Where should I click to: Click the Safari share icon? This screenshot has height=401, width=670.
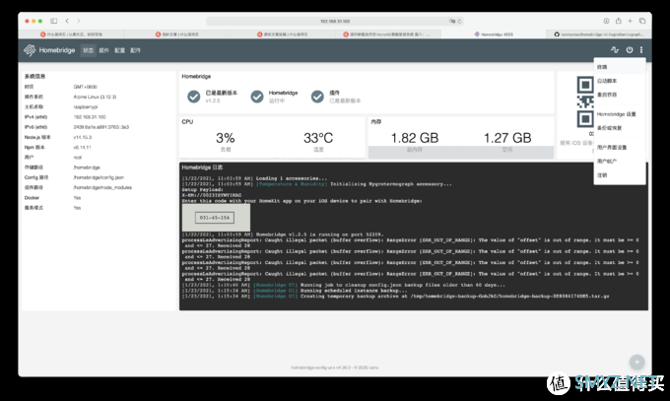[x=619, y=21]
